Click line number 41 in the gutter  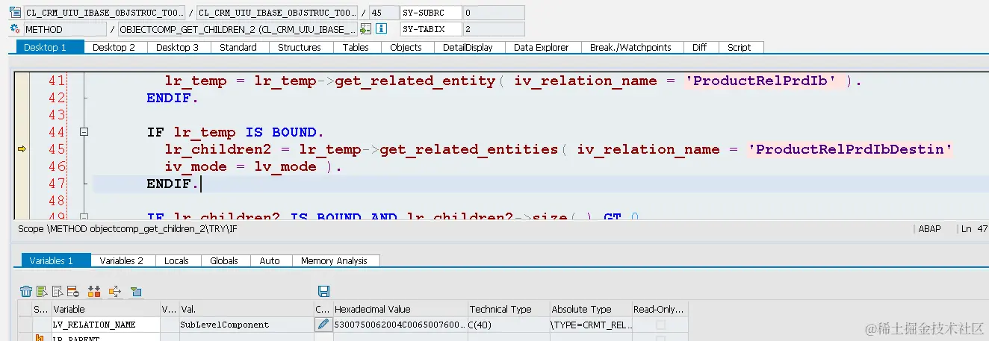[x=57, y=81]
